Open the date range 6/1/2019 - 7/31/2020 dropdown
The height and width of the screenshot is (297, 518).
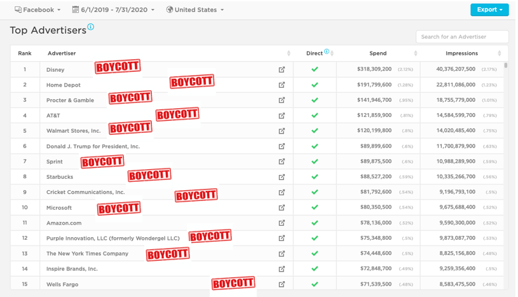113,10
